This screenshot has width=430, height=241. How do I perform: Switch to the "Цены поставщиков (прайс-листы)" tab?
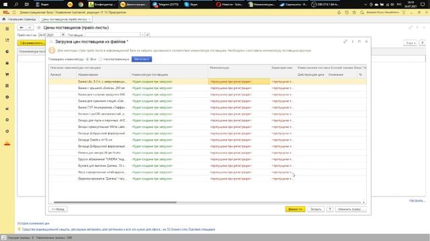(64, 19)
